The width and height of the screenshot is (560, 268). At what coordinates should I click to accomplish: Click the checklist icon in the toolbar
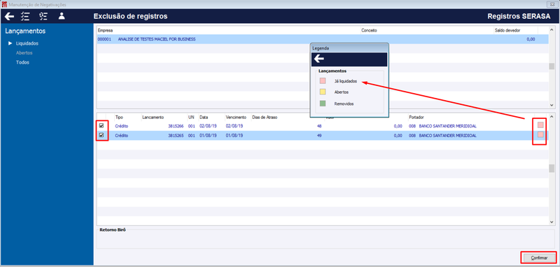25,16
